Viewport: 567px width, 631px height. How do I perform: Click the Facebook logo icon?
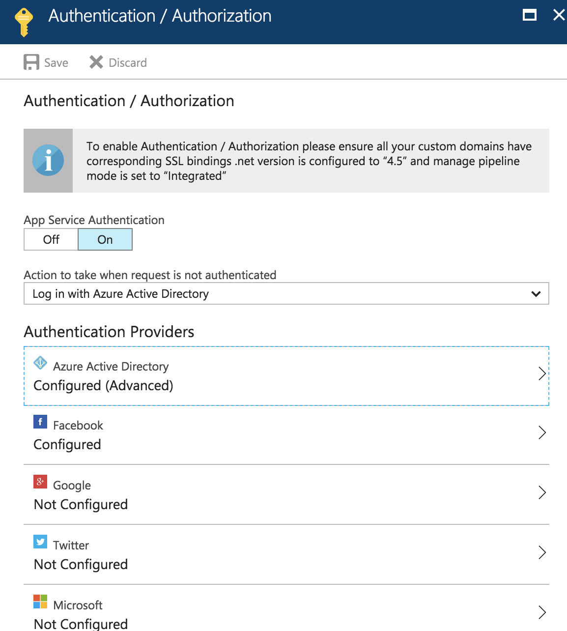point(40,422)
